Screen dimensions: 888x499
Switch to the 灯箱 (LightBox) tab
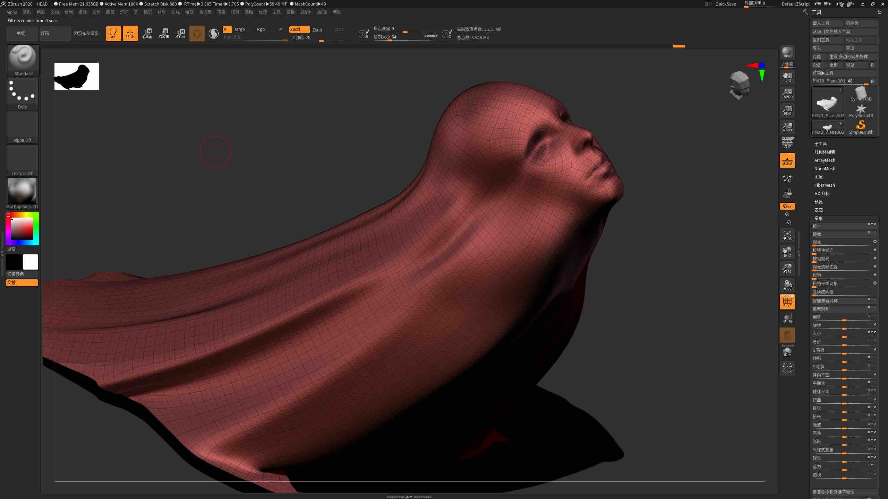[55, 33]
